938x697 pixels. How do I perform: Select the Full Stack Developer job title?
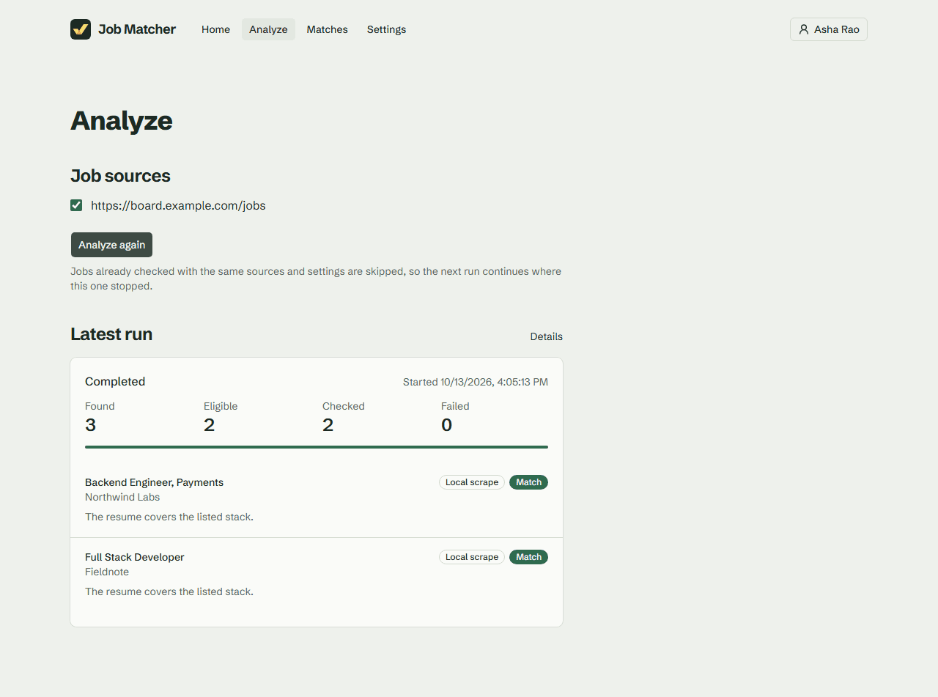[135, 557]
